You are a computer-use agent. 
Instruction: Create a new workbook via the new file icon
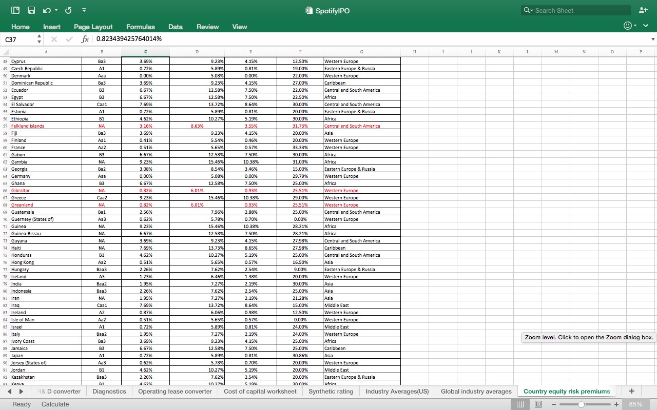pos(15,10)
